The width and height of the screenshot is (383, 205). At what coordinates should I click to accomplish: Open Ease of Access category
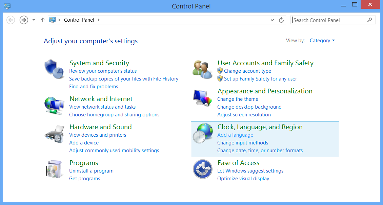point(238,163)
